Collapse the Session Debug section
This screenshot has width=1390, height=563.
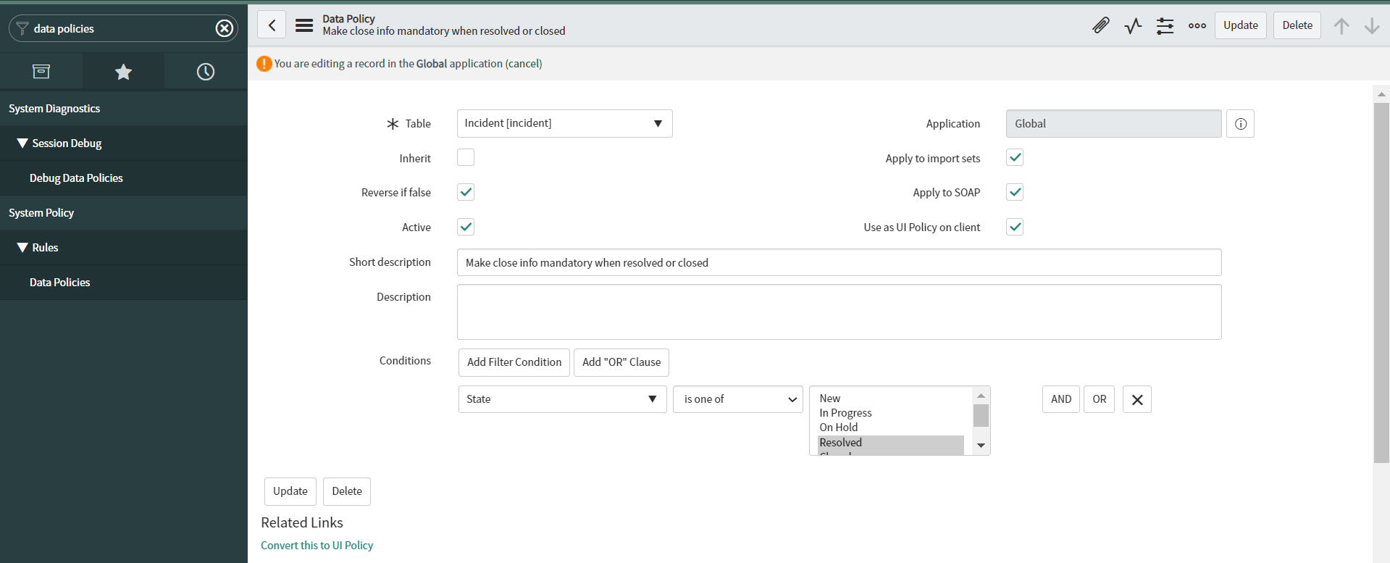[x=123, y=143]
